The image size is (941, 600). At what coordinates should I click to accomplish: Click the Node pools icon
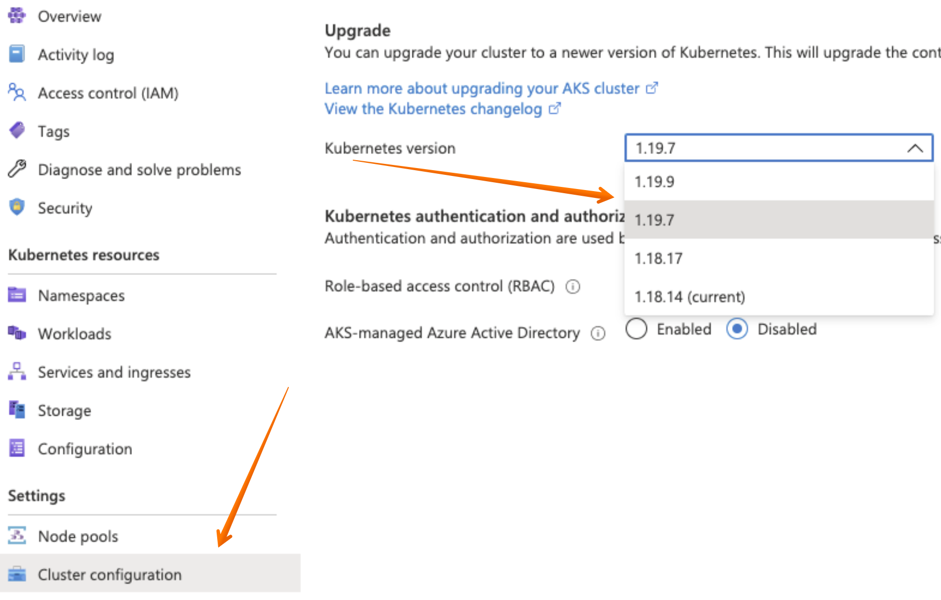coord(17,536)
